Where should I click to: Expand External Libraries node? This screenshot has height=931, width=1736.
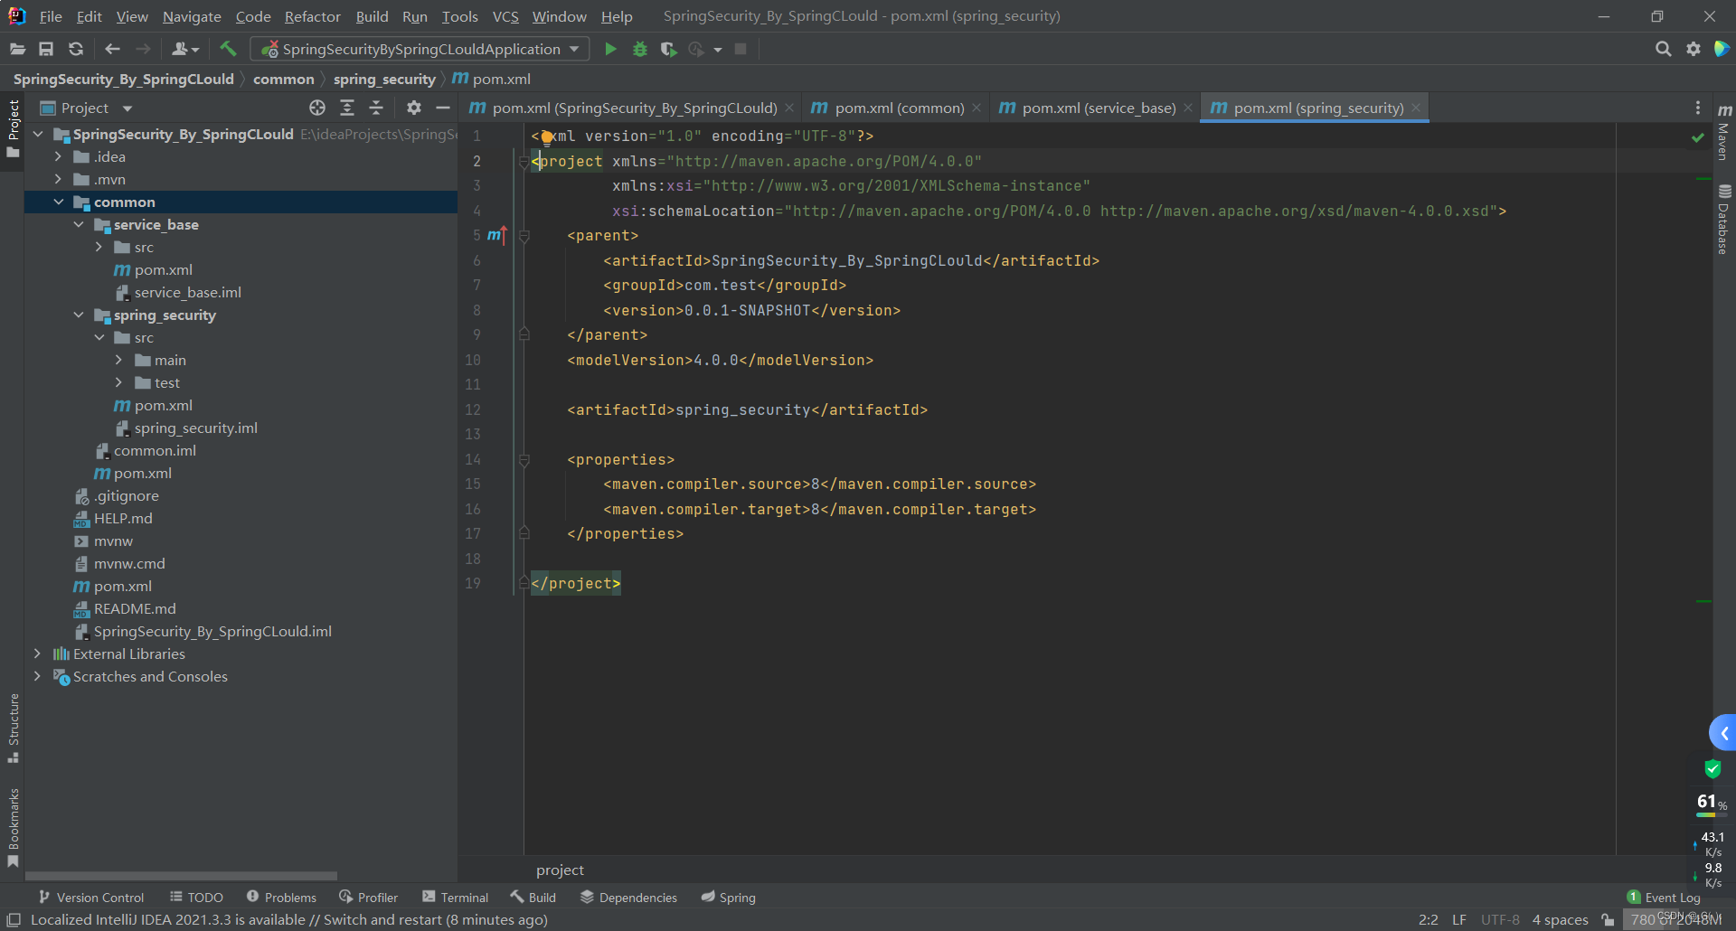pos(37,654)
